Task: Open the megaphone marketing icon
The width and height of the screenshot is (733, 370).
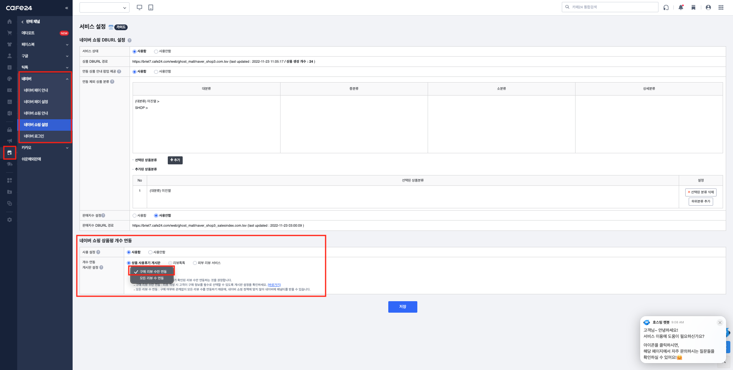Action: coord(10,141)
